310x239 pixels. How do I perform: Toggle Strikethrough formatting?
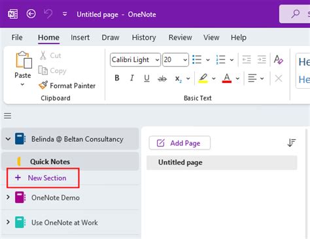tap(162, 78)
